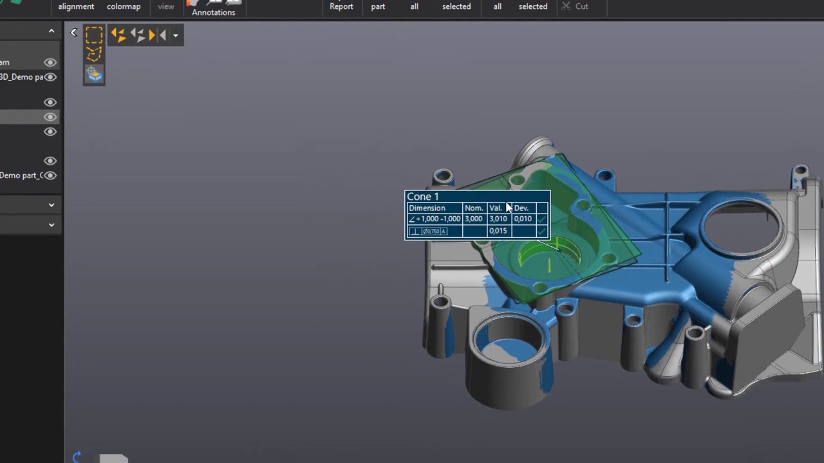824x463 pixels.
Task: Toggle visibility of the highlighted tree element
Action: 50,116
